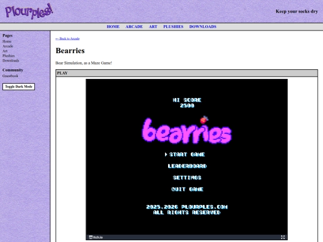Viewport: 323px width, 242px height.
Task: Click the Plourples! logo
Action: tap(29, 11)
